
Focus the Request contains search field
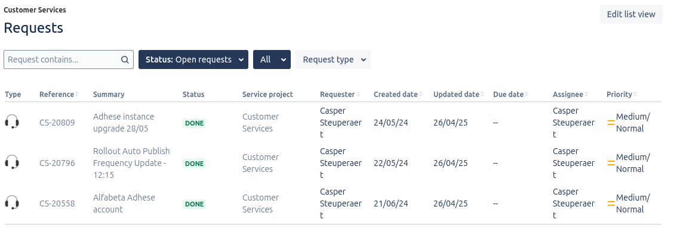click(x=63, y=59)
